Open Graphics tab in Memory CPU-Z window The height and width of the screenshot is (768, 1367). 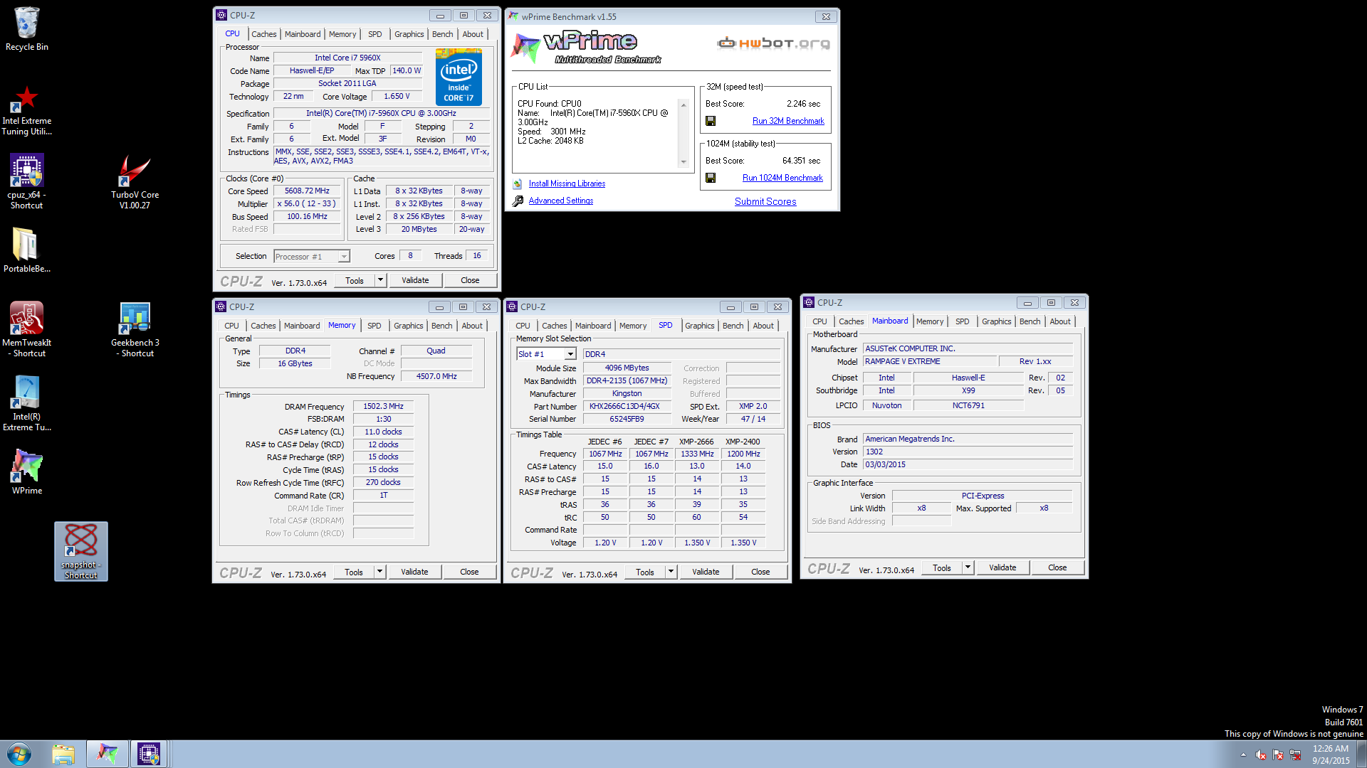point(409,326)
